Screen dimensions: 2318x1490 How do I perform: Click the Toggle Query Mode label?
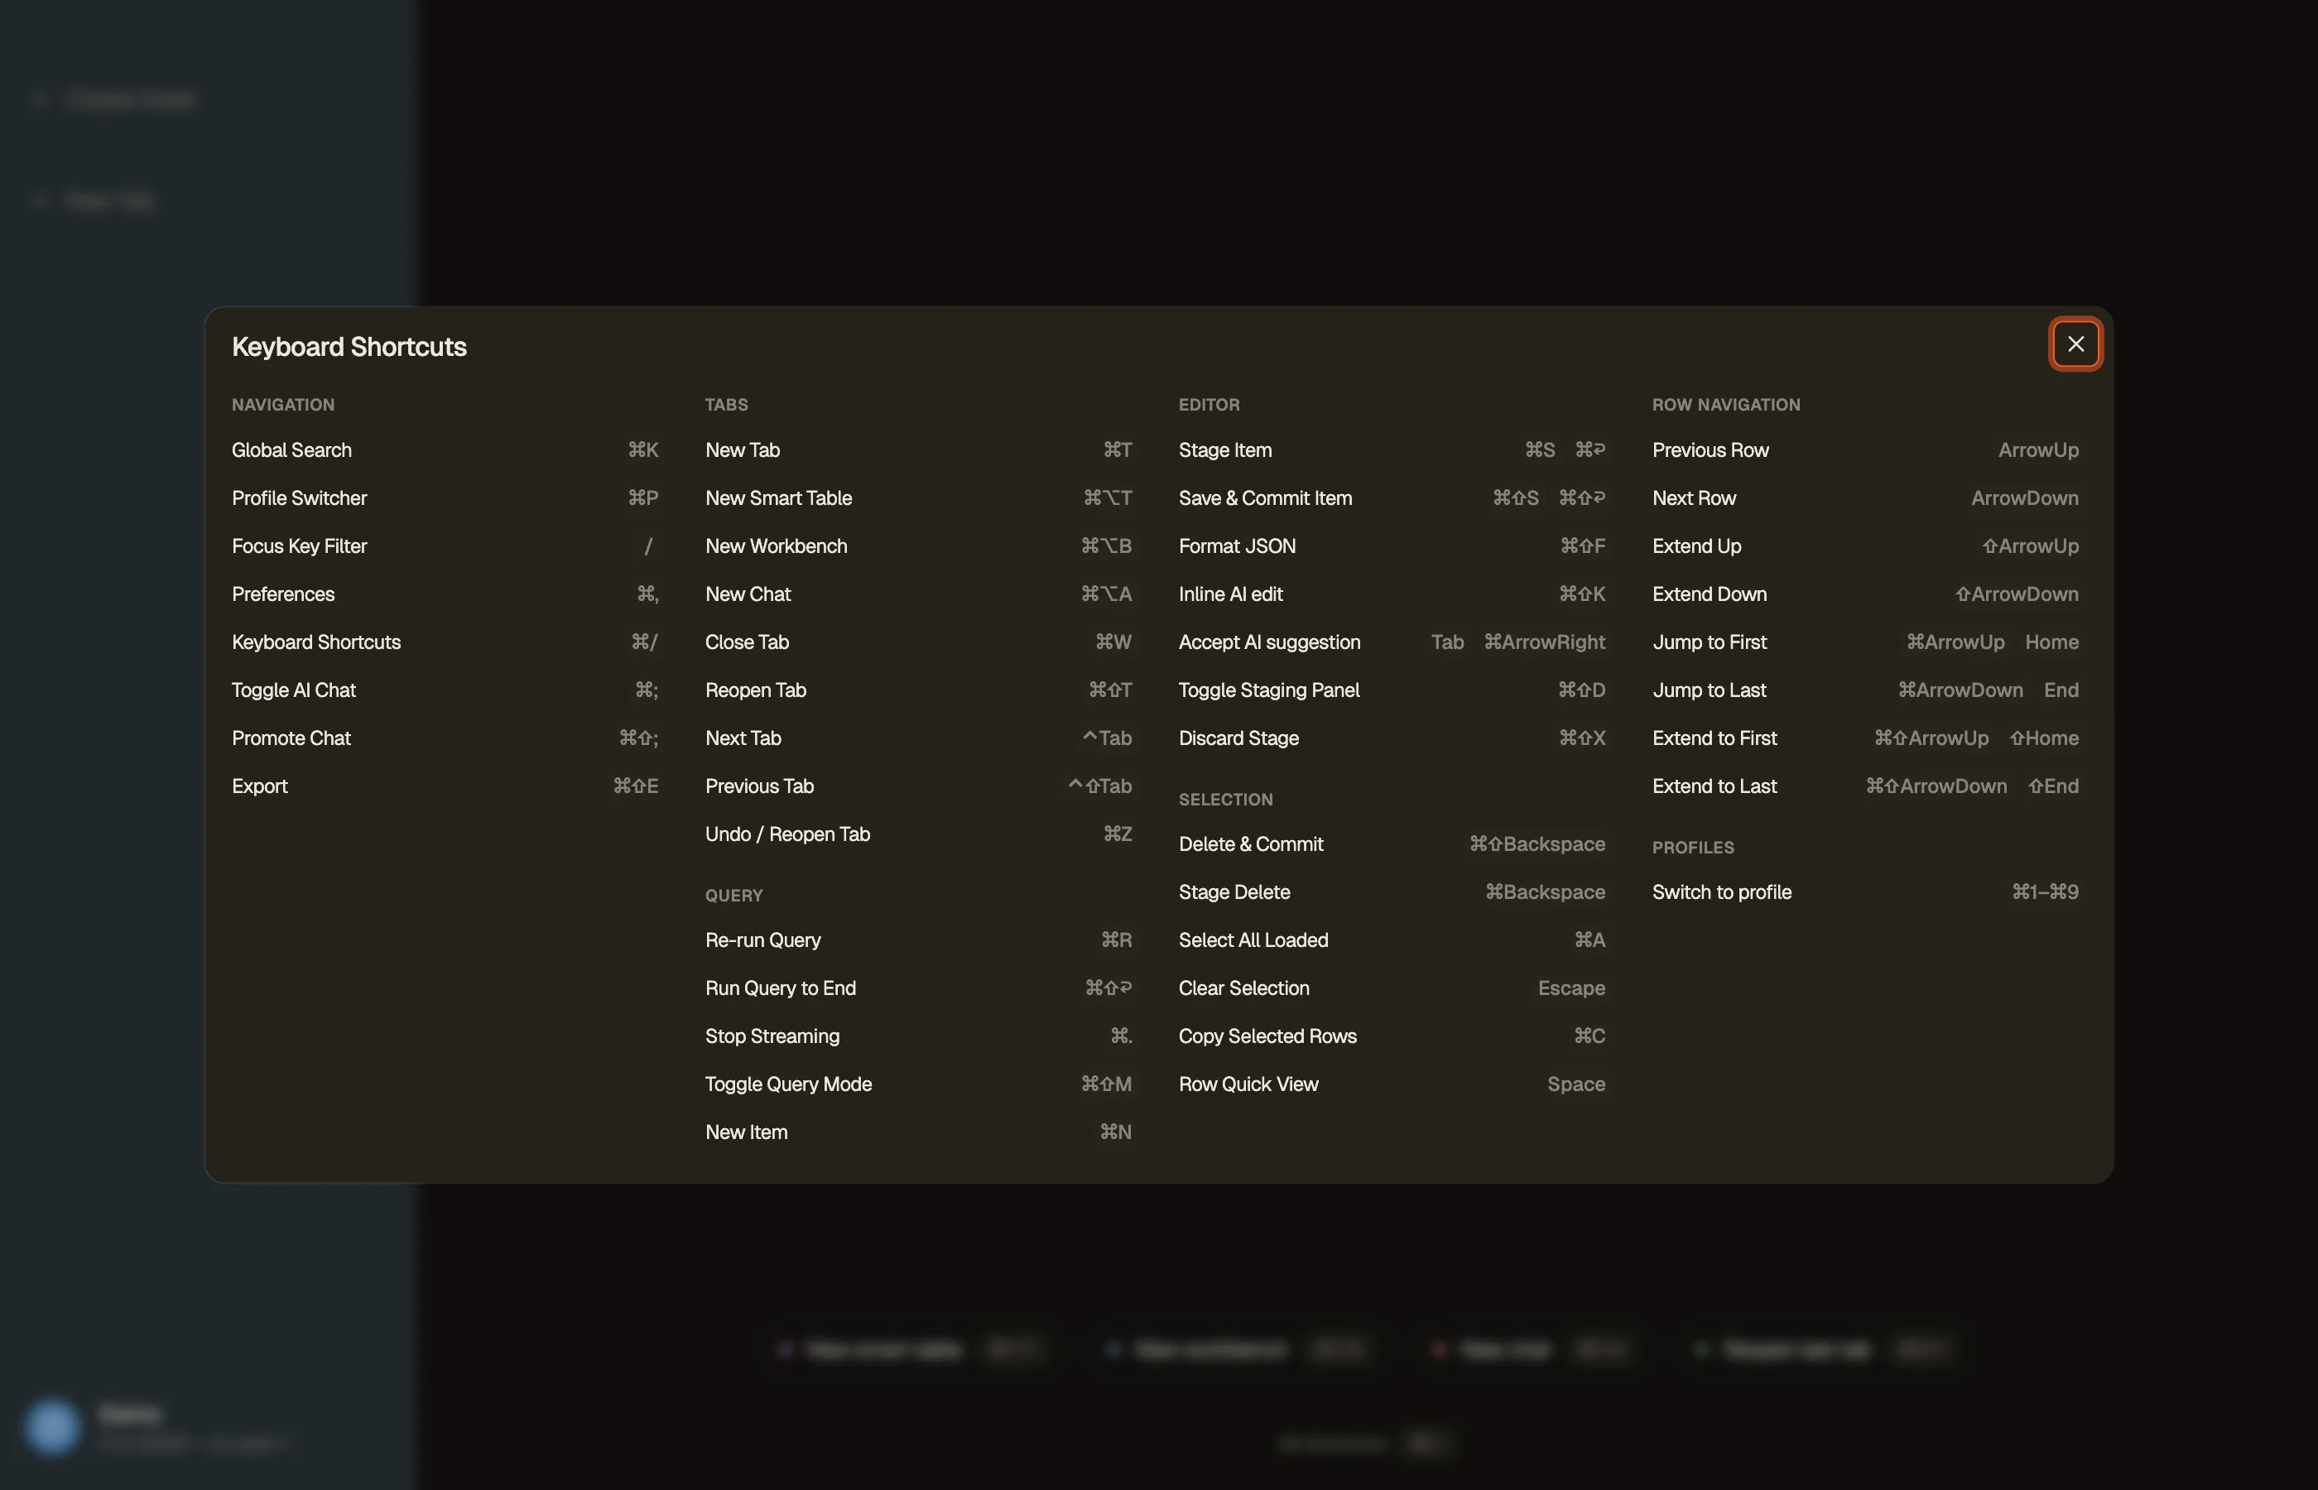(788, 1084)
